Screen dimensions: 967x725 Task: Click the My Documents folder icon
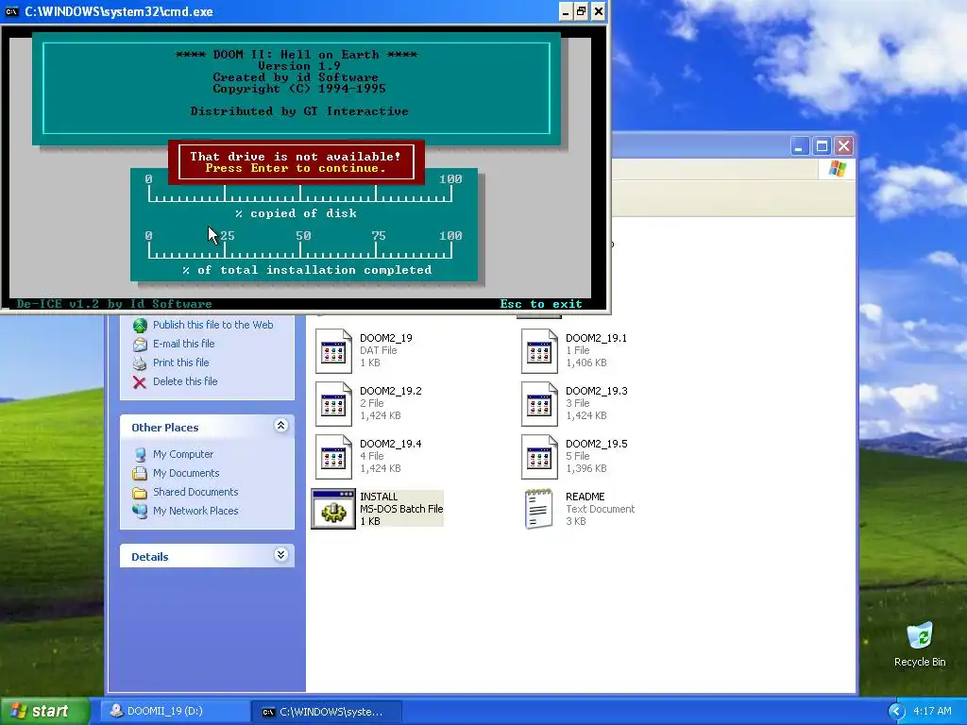(140, 474)
